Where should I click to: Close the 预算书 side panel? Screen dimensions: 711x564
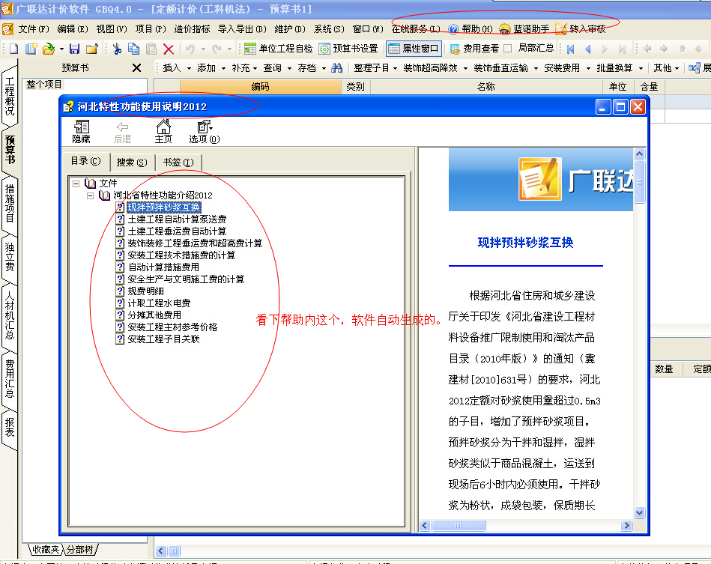point(136,68)
